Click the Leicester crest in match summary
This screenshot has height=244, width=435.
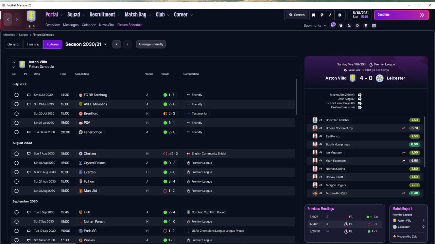click(380, 78)
